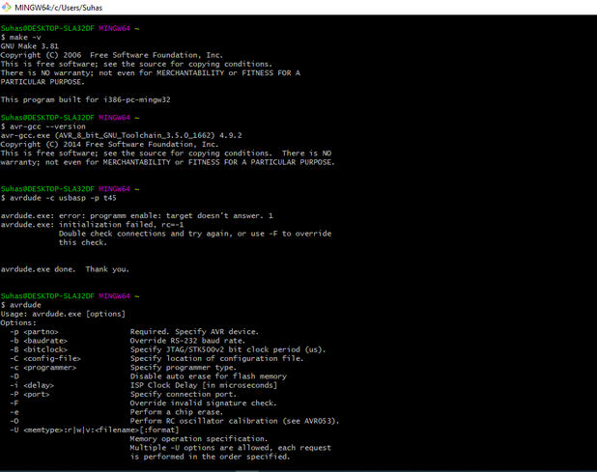This screenshot has height=472, width=597.
Task: Click 'Usage: avrdude.exe [options]' line
Action: coord(63,314)
